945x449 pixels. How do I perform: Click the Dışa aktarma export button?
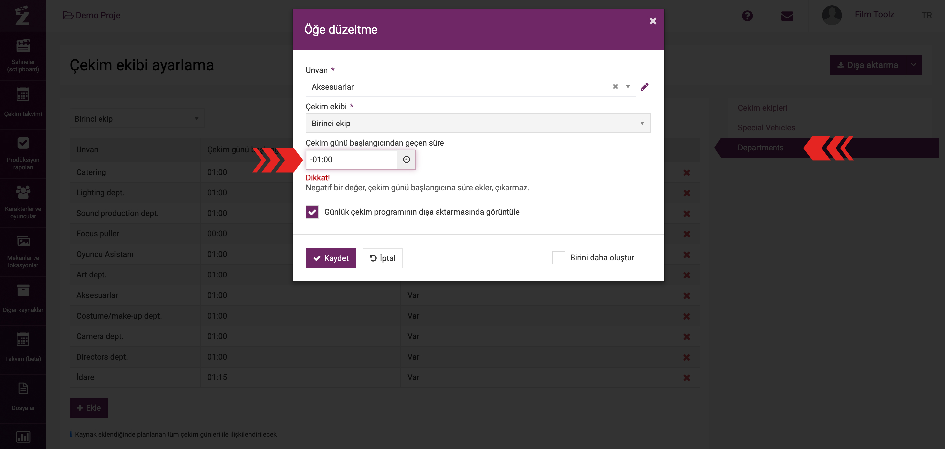coord(868,65)
